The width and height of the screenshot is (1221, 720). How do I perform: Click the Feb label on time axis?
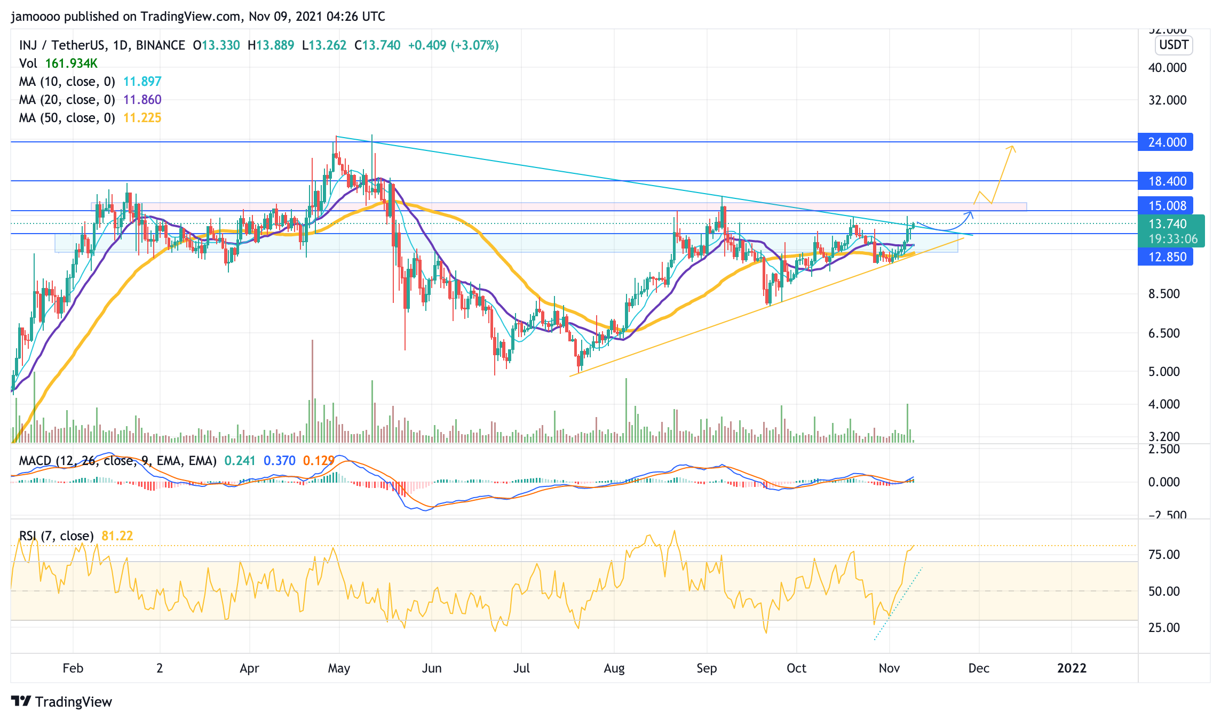[73, 668]
